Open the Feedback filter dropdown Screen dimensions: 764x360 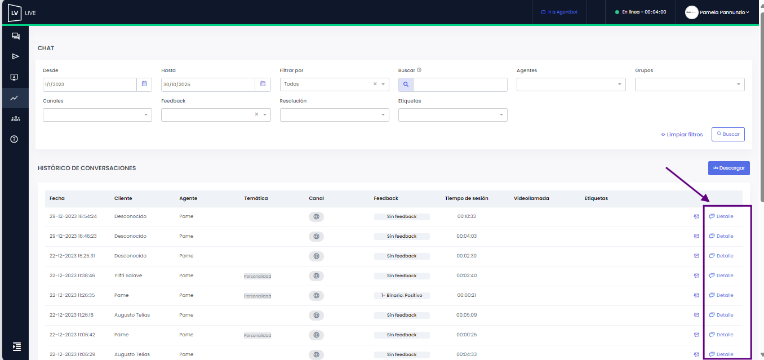tap(216, 115)
